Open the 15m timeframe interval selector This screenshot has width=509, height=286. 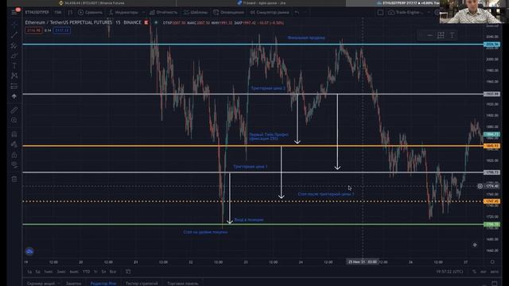pyautogui.click(x=58, y=13)
